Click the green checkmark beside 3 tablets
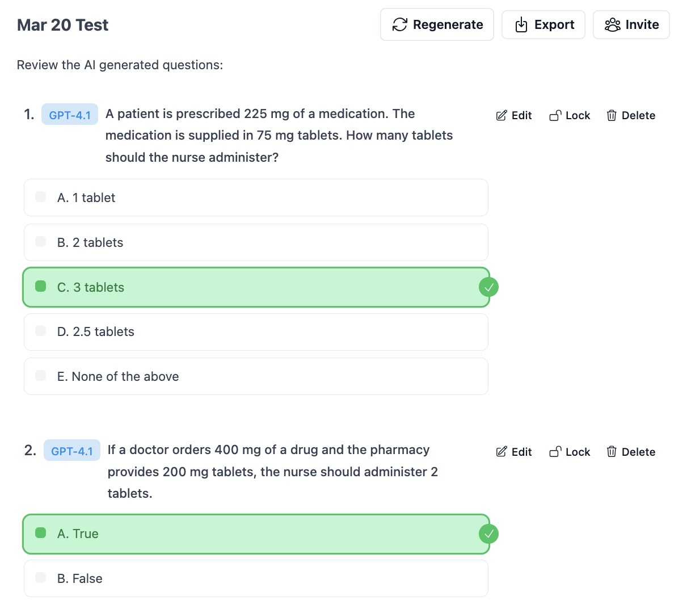This screenshot has height=613, width=691. (x=488, y=287)
